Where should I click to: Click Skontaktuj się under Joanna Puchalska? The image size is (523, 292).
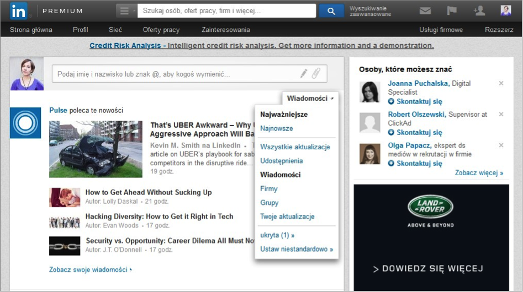click(x=419, y=101)
